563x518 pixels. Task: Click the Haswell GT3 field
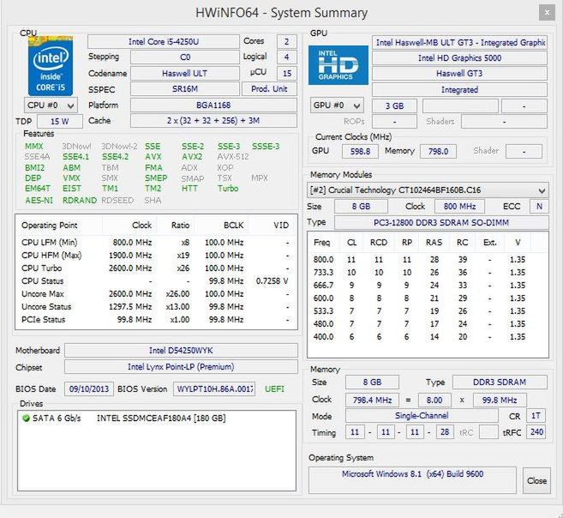pyautogui.click(x=459, y=74)
